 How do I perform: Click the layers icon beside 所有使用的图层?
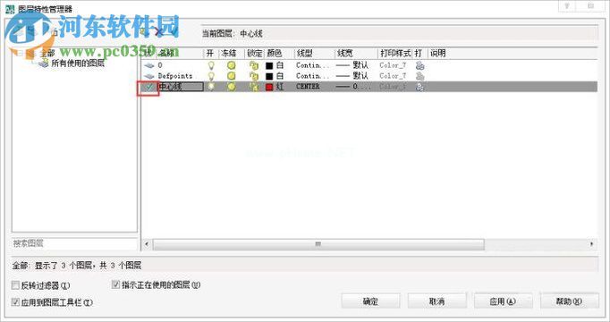(x=44, y=63)
